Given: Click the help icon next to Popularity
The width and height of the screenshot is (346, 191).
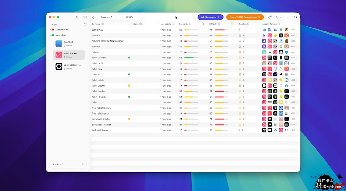Looking at the screenshot, I should (x=190, y=24).
